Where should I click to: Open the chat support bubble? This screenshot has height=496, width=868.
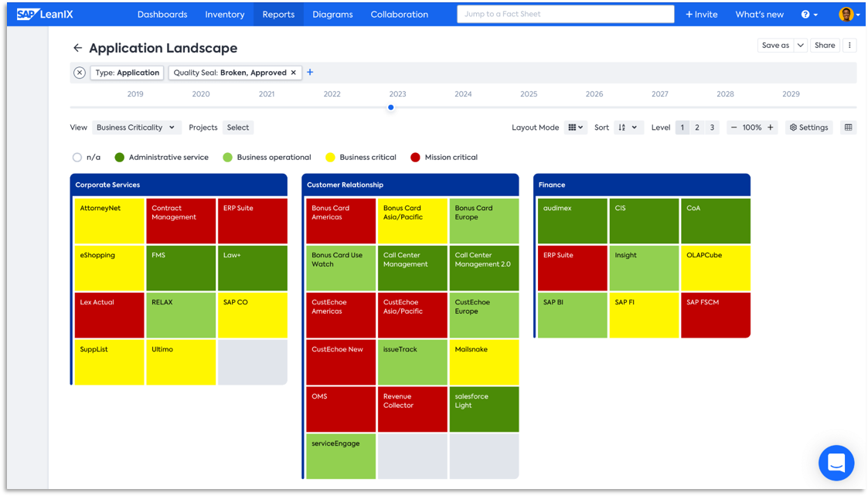coord(836,463)
